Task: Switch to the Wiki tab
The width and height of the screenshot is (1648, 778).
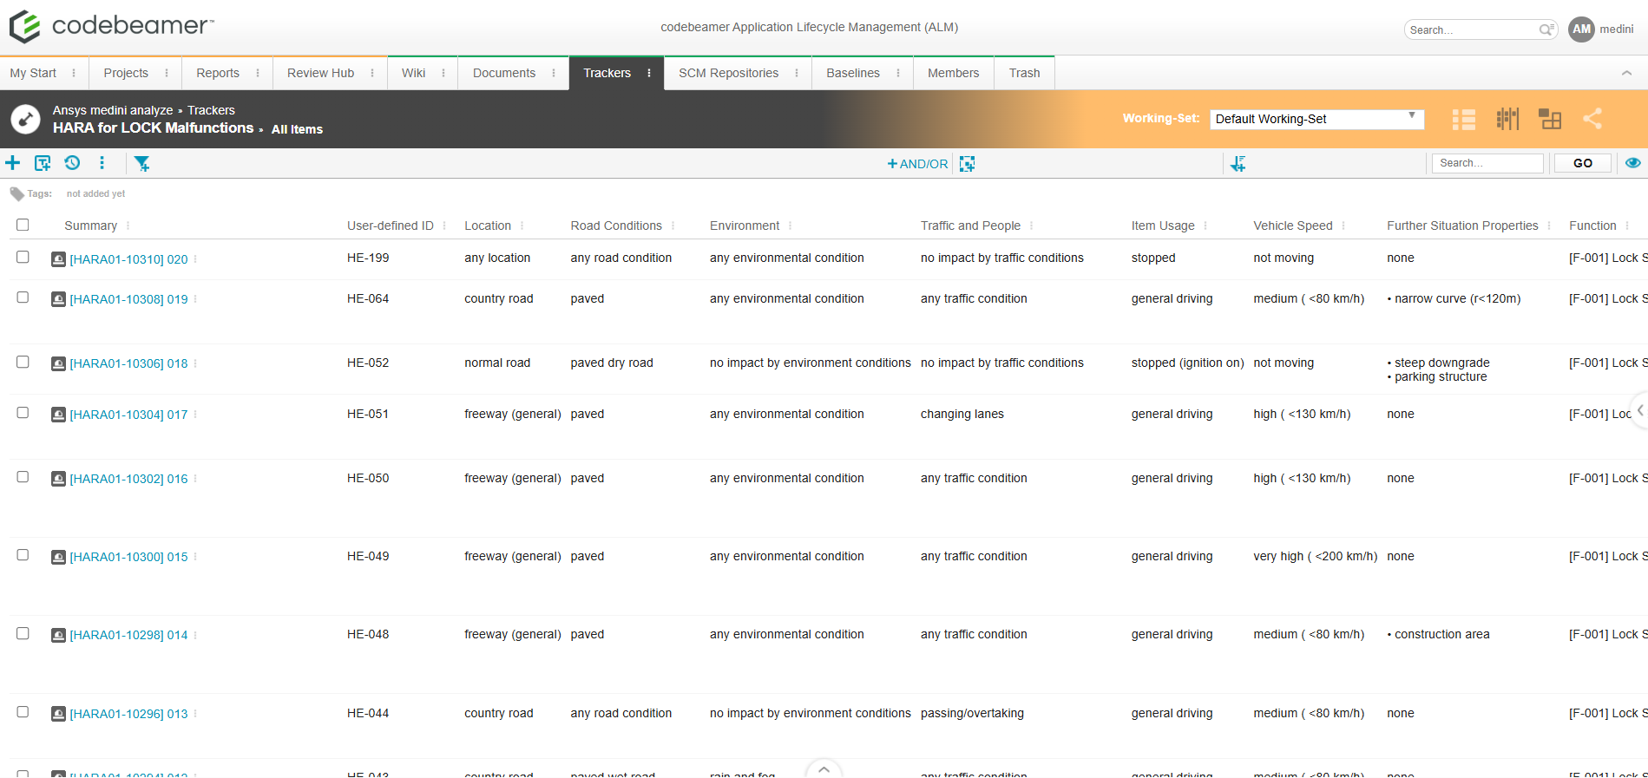Action: (x=413, y=73)
